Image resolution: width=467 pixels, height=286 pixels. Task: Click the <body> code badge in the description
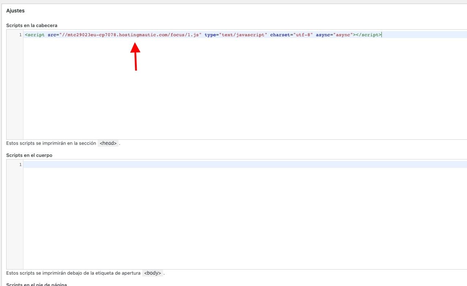coord(152,273)
